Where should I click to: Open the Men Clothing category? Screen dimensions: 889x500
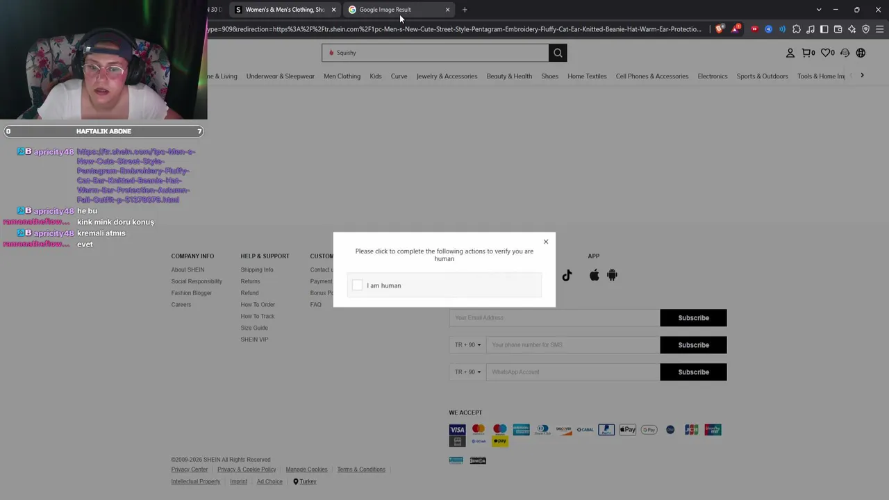click(342, 76)
